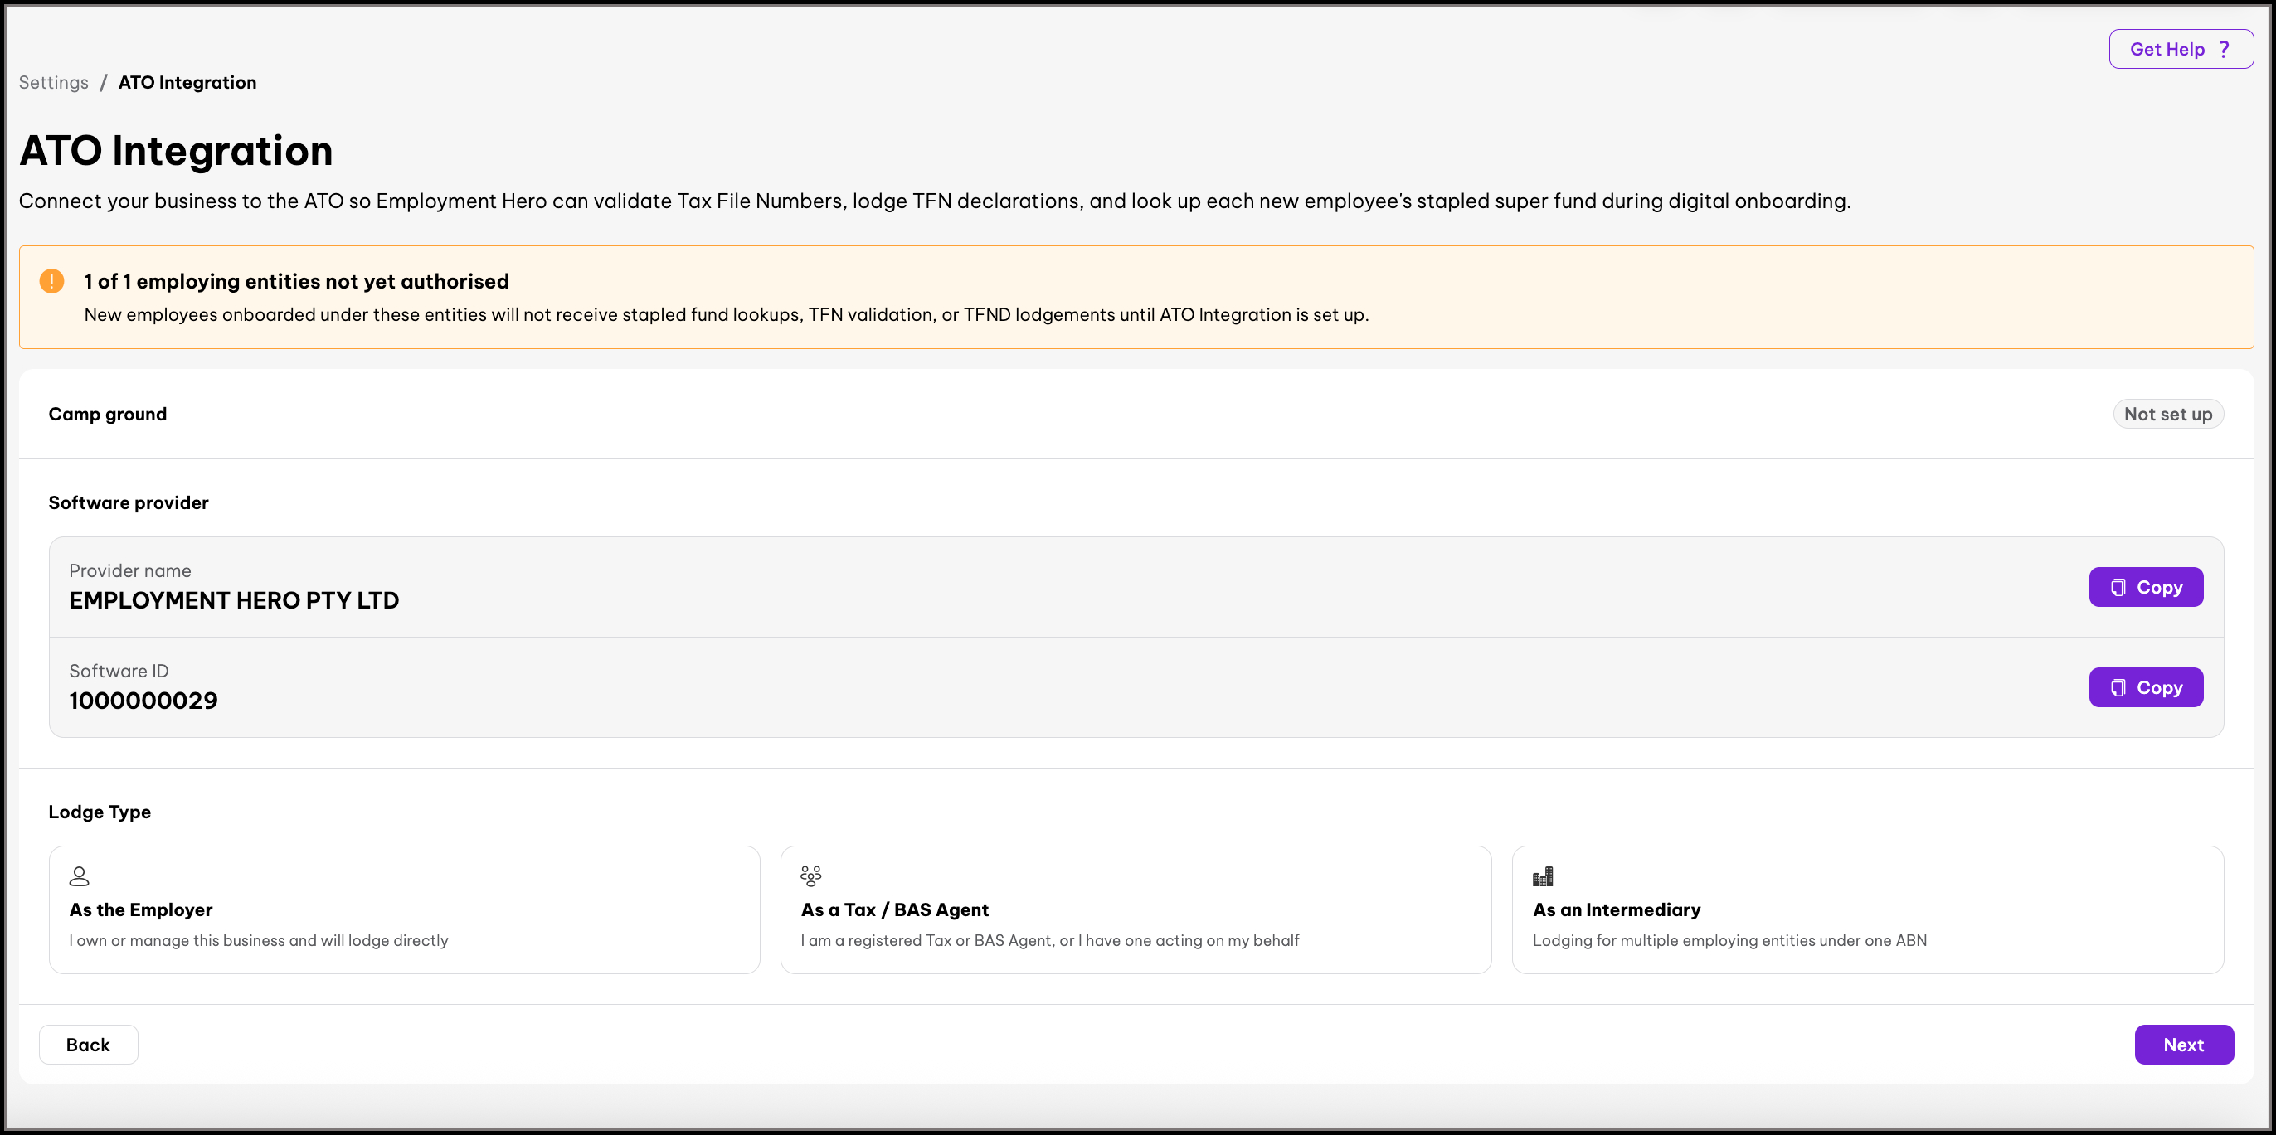Viewport: 2276px width, 1135px height.
Task: Click the Software ID value text
Action: point(143,701)
